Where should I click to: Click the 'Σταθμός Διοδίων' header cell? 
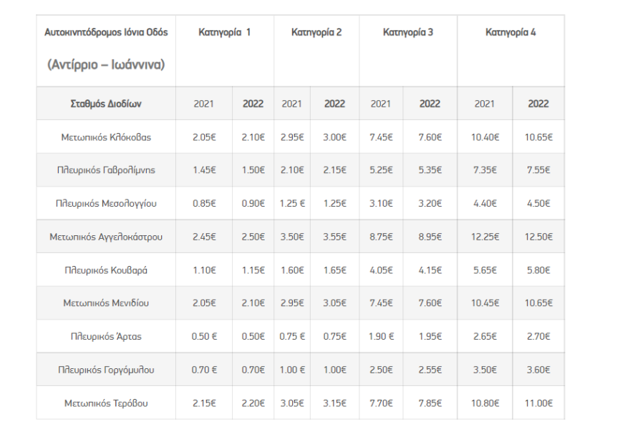(x=106, y=104)
